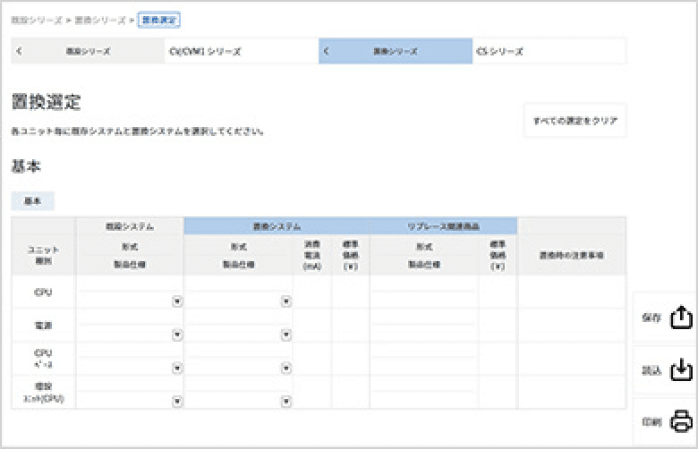Click the CPU row label
698x449 pixels.
pyautogui.click(x=43, y=292)
